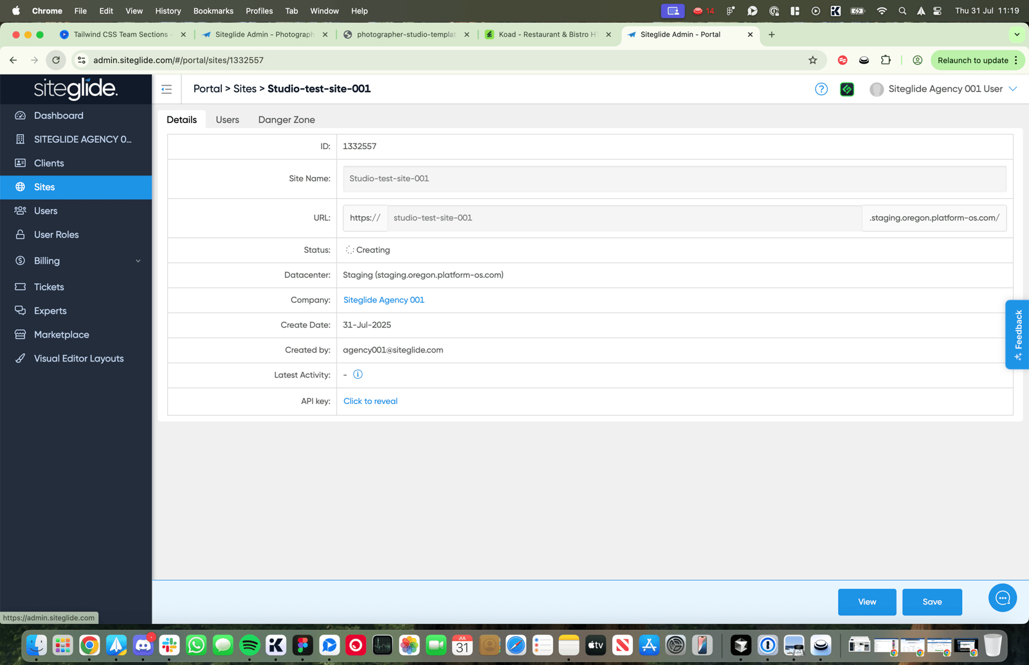Image resolution: width=1029 pixels, height=665 pixels.
Task: Expand the Chrome tab search dropdown arrow
Action: click(1017, 34)
